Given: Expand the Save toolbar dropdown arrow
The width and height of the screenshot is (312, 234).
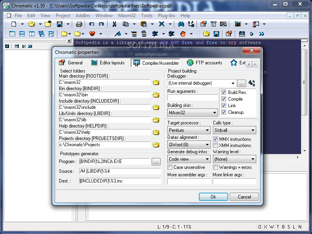Looking at the screenshot, I should (68, 24).
